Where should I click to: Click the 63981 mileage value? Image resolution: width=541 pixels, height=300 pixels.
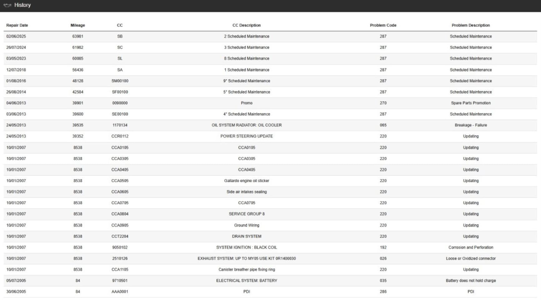78,36
